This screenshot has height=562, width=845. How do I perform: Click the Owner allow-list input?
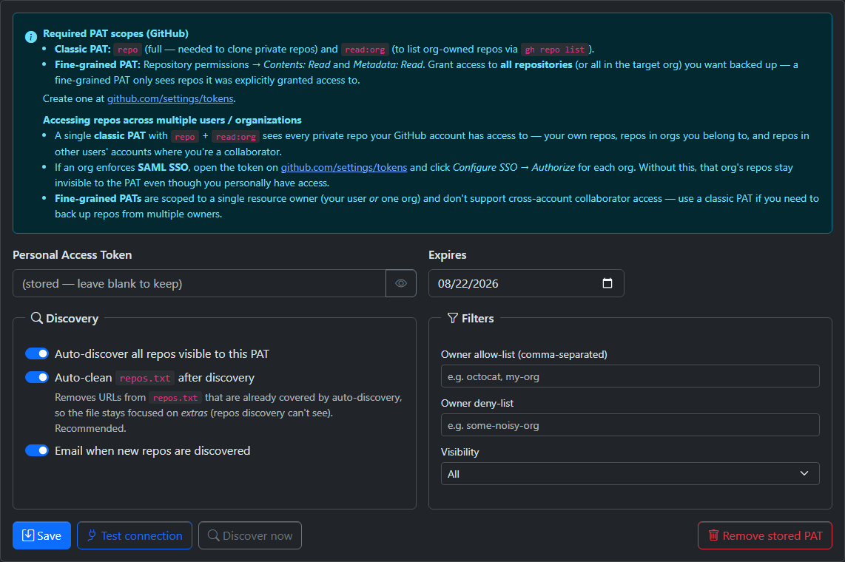(x=630, y=376)
